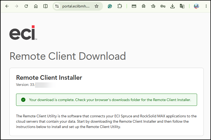Toggle the split screen view icon
The height and width of the screenshot is (140, 211).
(45, 6)
